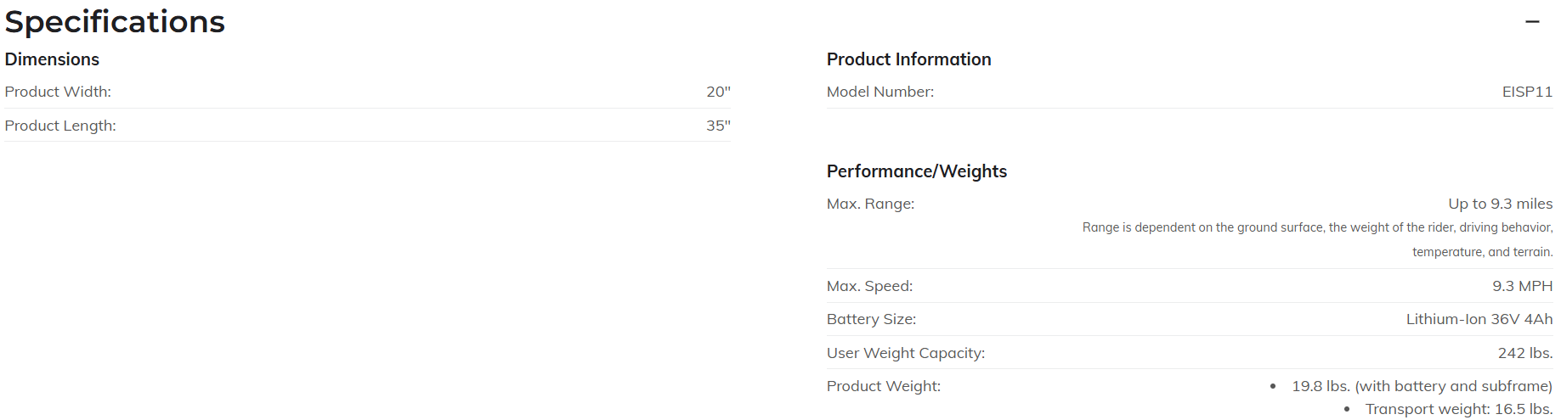Collapse the Specifications section minus icon
This screenshot has width=1561, height=420.
pos(1532,22)
